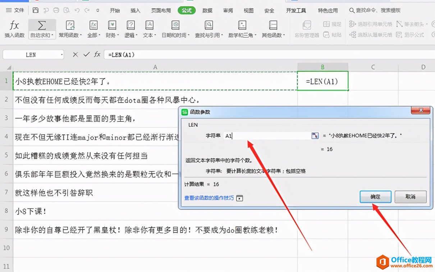Click cell starting 不但没有任何成绩
435x272 pixels.
pos(155,100)
